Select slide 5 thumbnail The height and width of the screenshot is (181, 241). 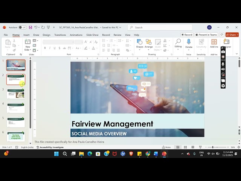16,122
